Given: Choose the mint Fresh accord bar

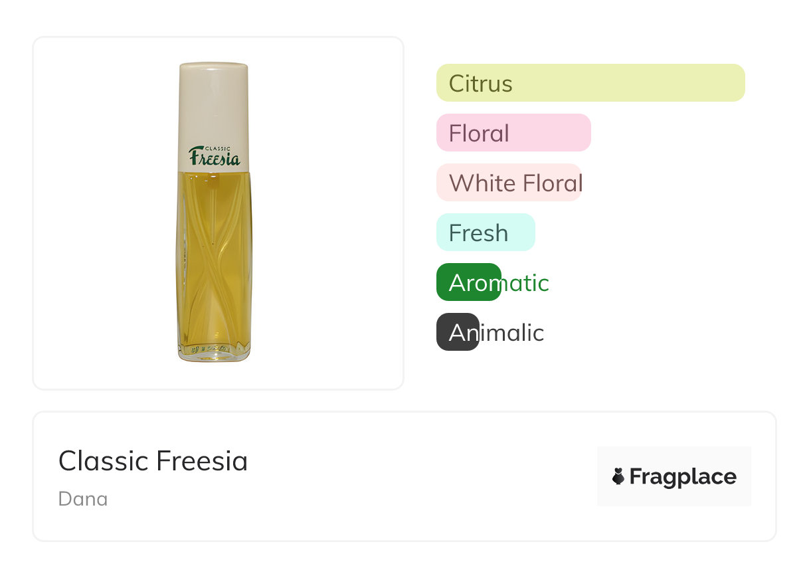Looking at the screenshot, I should [485, 233].
